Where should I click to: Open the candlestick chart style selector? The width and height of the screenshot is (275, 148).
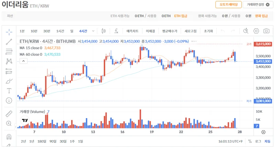click(x=104, y=31)
